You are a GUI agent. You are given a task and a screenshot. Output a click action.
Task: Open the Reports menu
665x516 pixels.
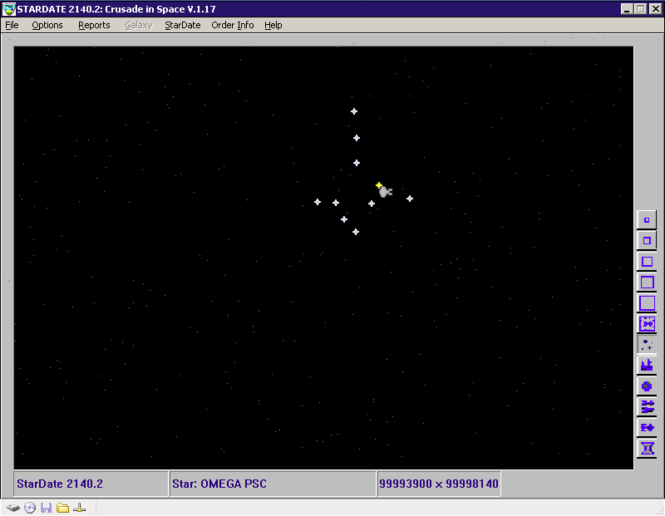coord(94,26)
